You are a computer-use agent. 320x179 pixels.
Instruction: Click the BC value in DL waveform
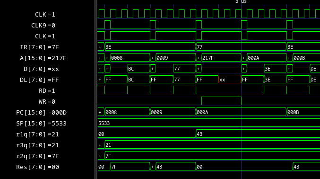(131, 80)
